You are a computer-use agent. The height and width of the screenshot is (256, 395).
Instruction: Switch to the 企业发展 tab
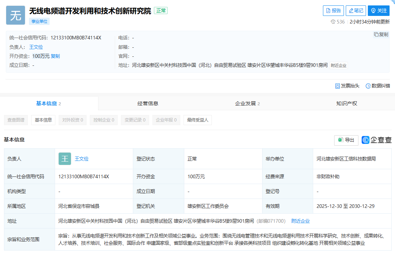click(247, 103)
